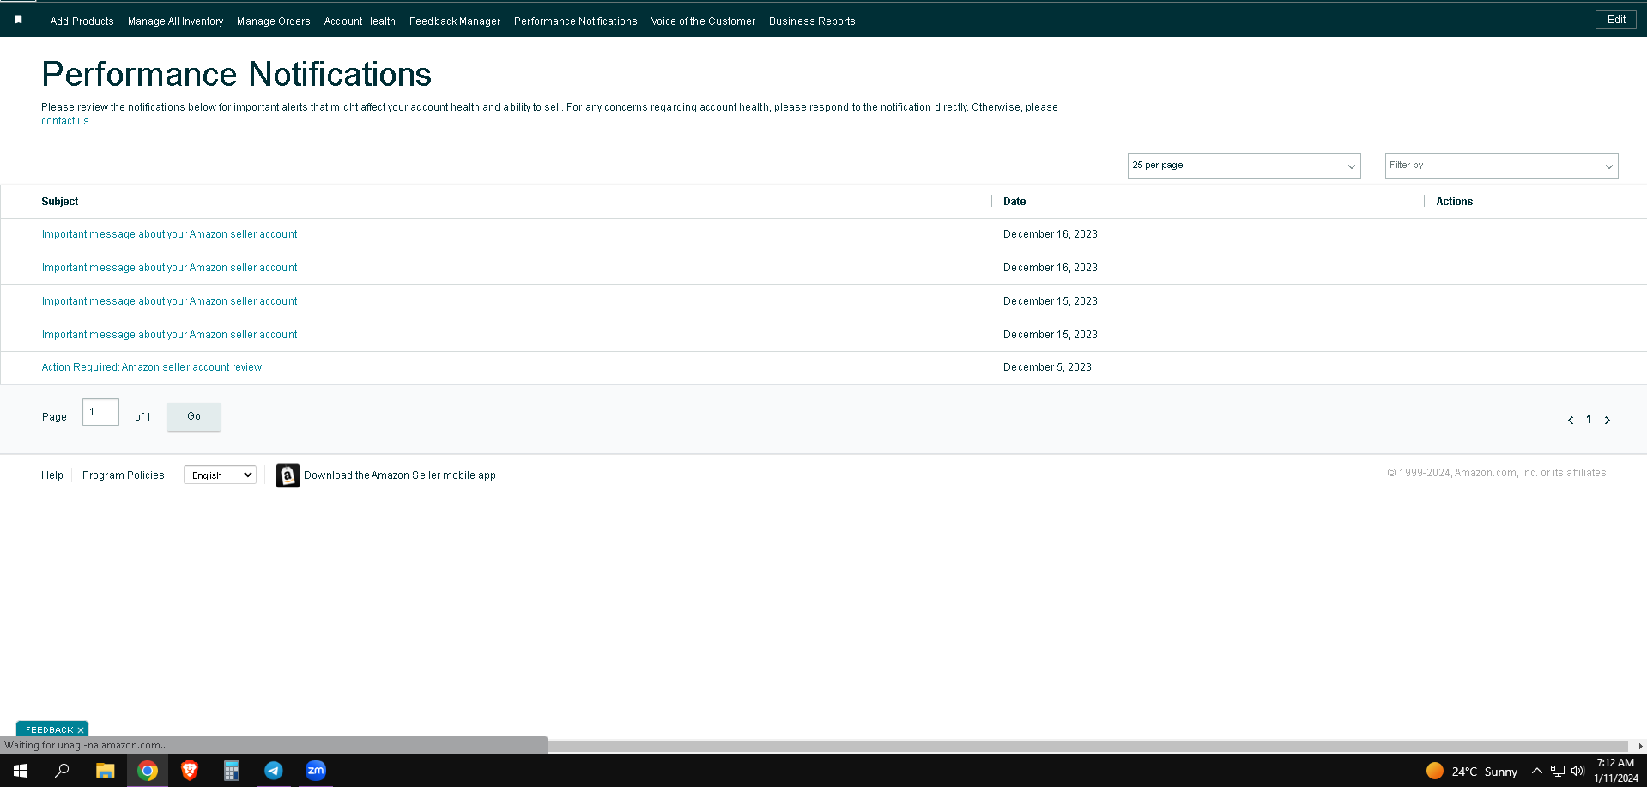The image size is (1647, 787).
Task: Open the Help footer link
Action: (52, 475)
